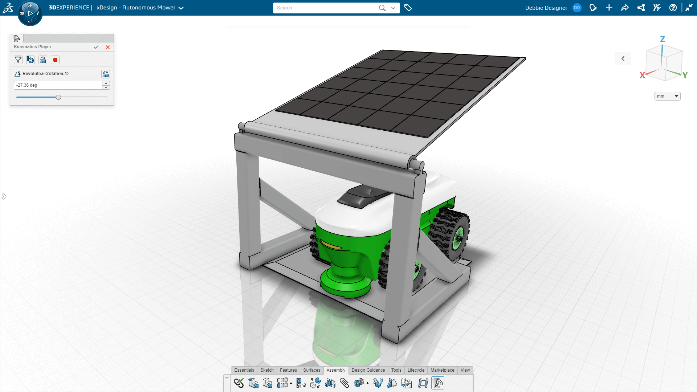This screenshot has height=392, width=697.
Task: Open the tag icon next to the search bar
Action: tap(408, 8)
